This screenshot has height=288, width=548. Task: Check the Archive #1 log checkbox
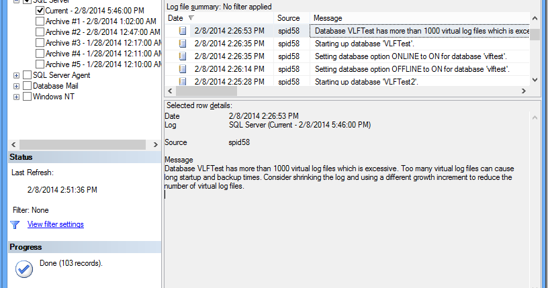click(40, 21)
